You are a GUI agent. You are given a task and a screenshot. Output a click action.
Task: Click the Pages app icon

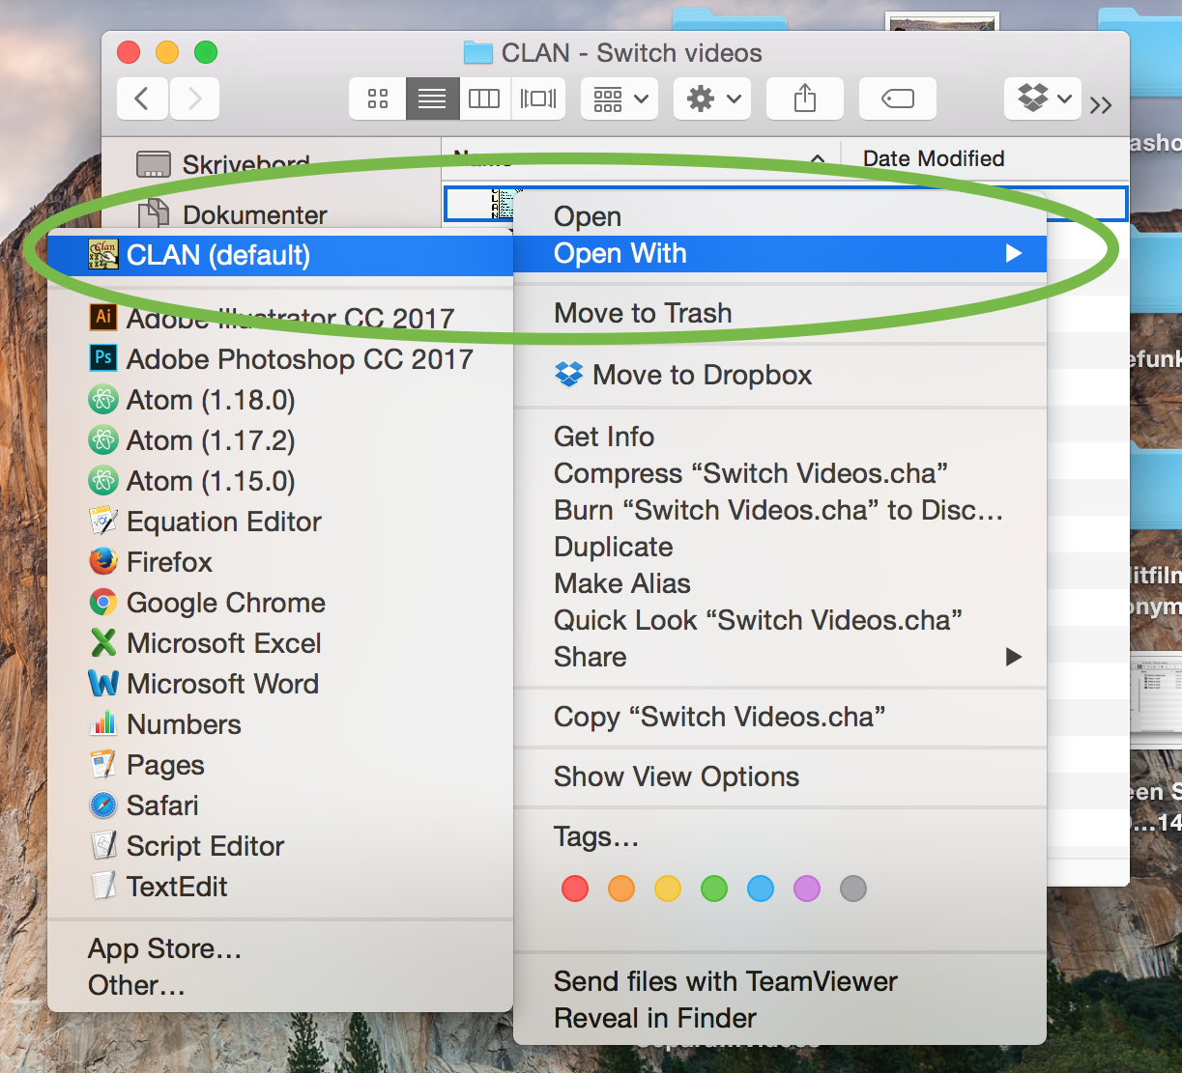[103, 764]
